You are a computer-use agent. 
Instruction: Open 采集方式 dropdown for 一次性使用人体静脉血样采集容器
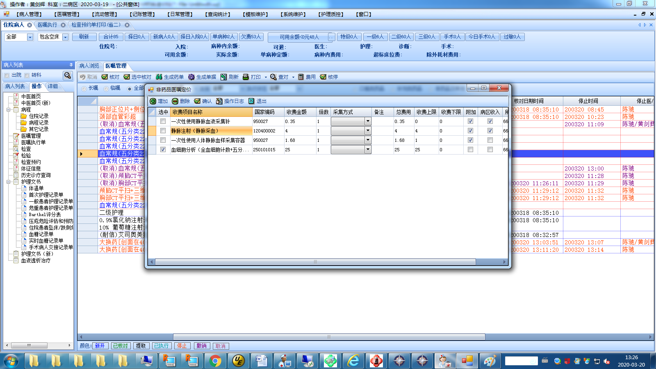(x=368, y=140)
